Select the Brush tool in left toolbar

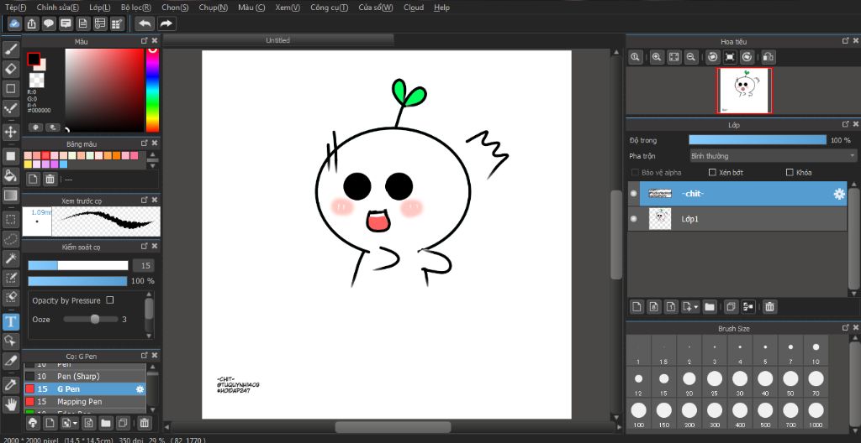point(11,50)
